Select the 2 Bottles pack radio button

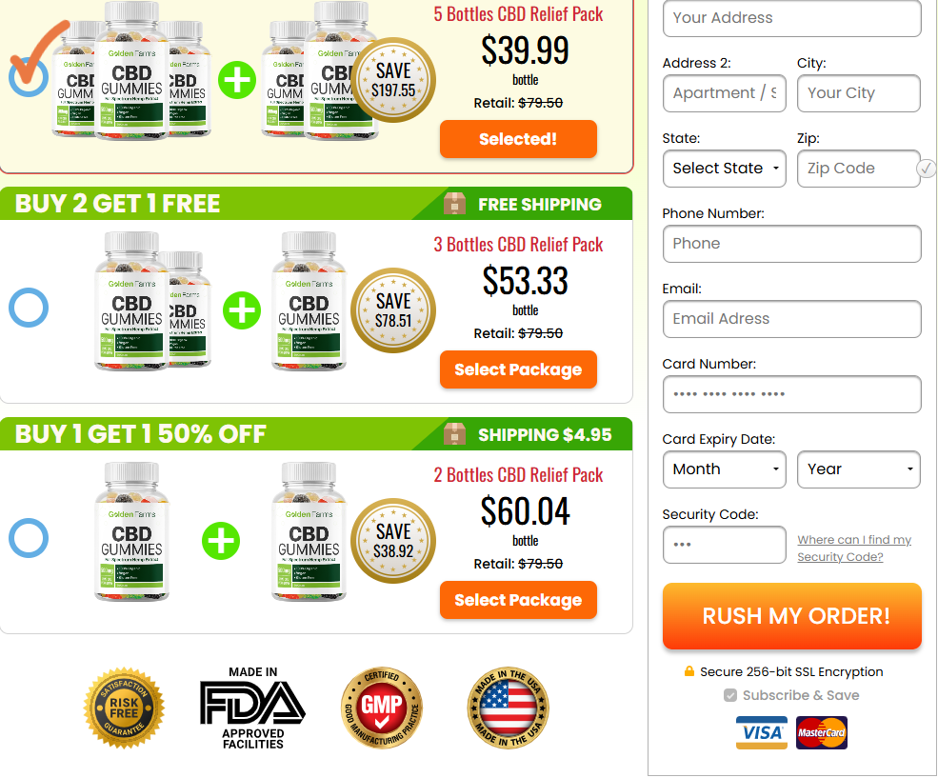click(x=29, y=538)
